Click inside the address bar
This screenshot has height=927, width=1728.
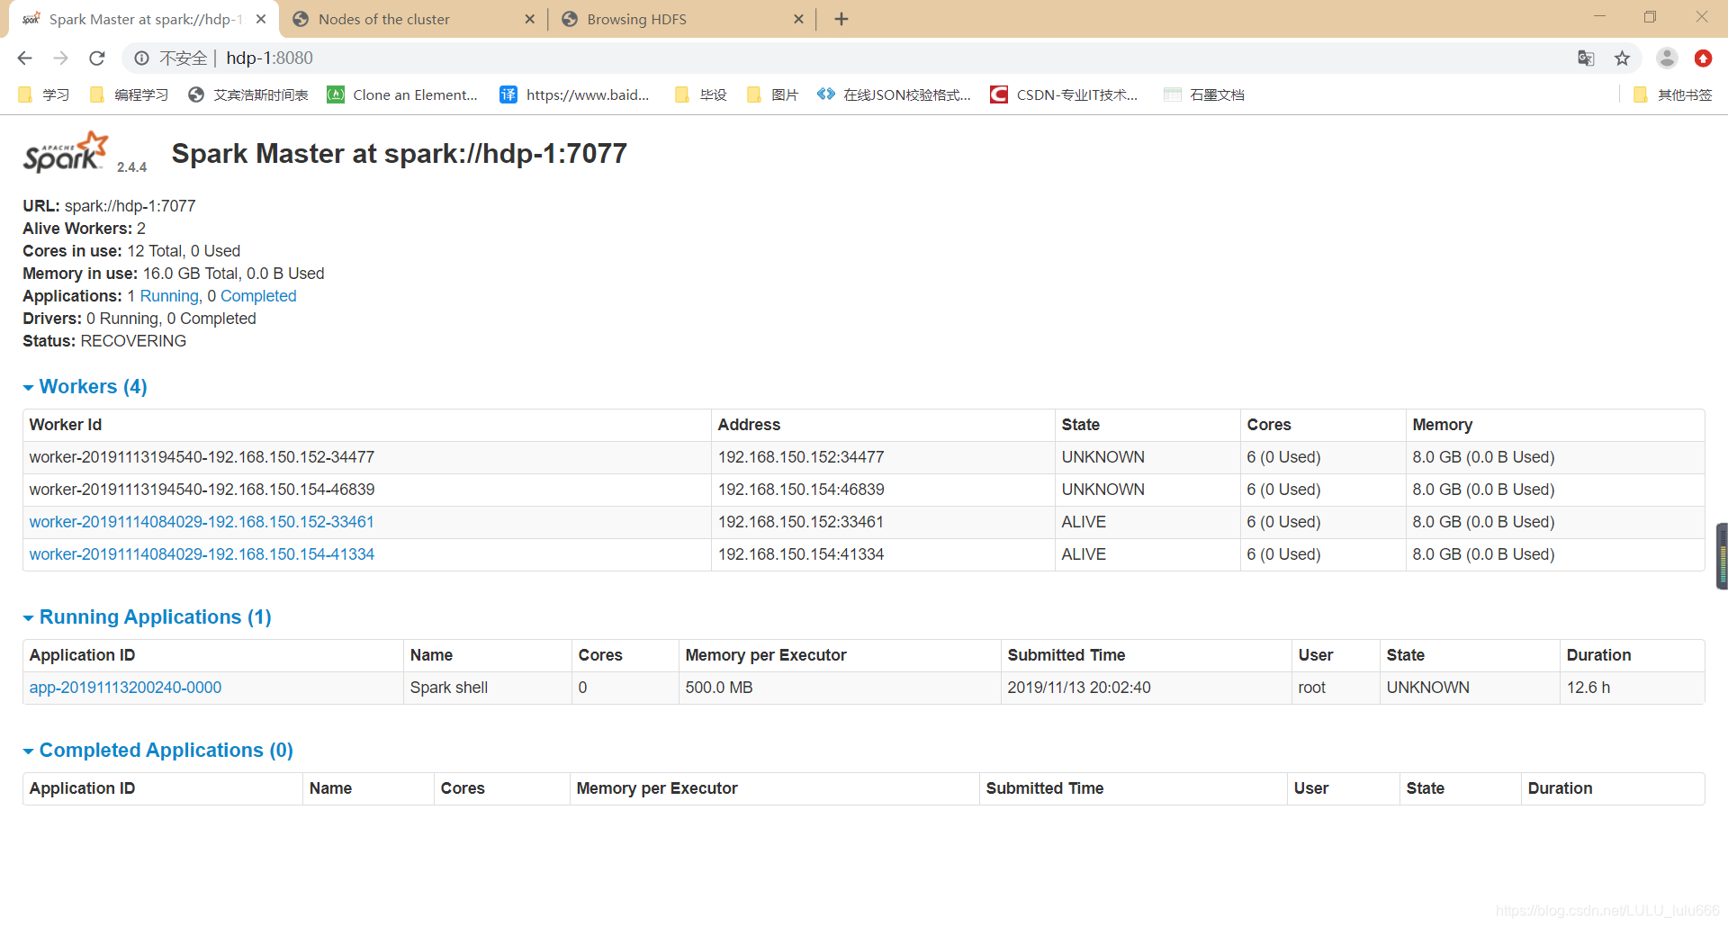pos(540,58)
